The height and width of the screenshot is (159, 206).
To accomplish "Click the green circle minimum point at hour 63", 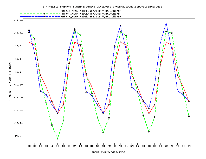I will [x=149, y=132].
